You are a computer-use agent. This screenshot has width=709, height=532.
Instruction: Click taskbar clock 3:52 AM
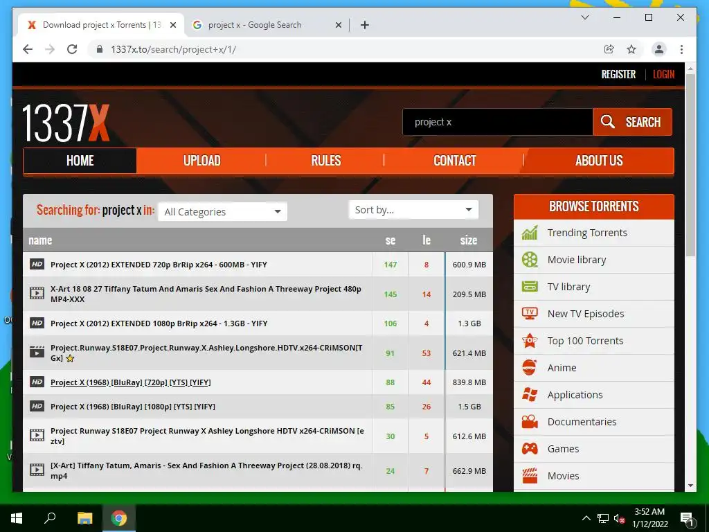click(649, 518)
